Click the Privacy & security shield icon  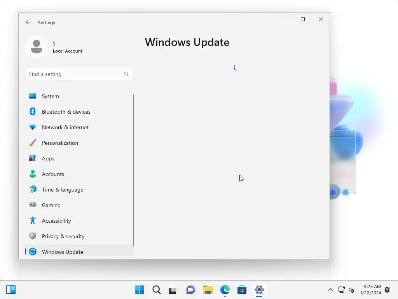pos(33,236)
